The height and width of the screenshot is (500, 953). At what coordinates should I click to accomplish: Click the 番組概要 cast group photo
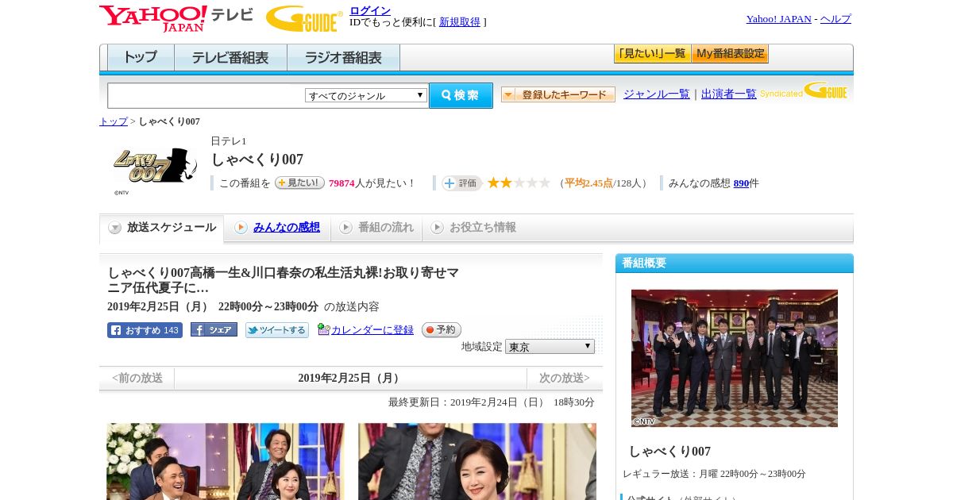[735, 358]
